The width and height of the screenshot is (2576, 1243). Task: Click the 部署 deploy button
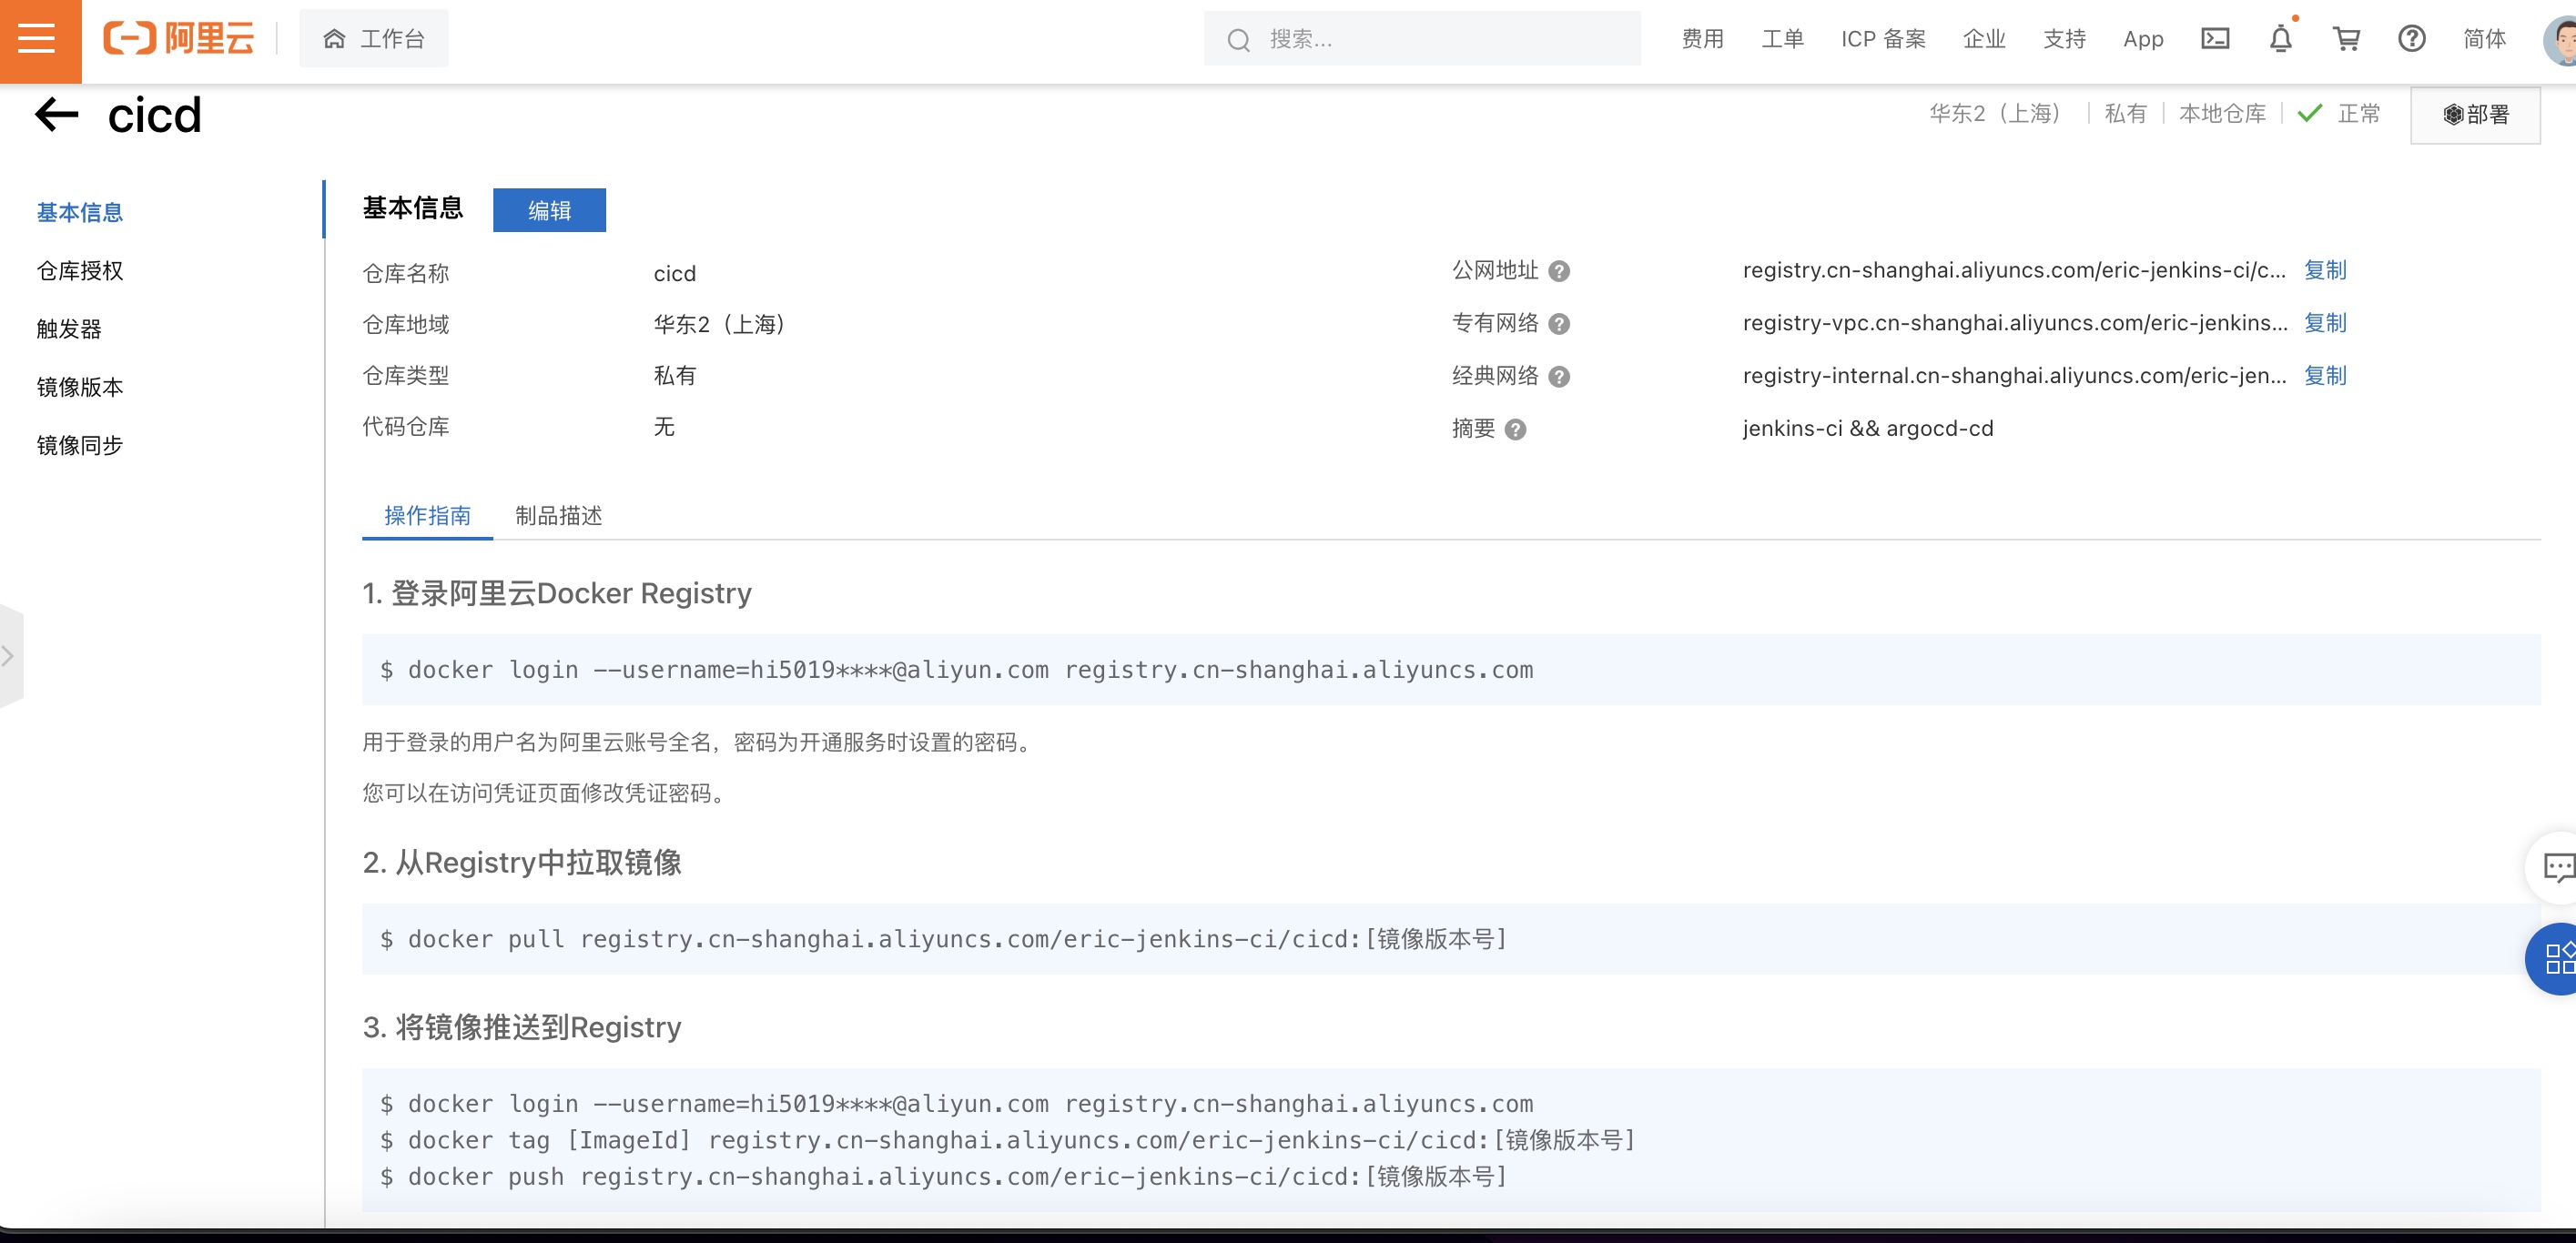click(x=2475, y=114)
